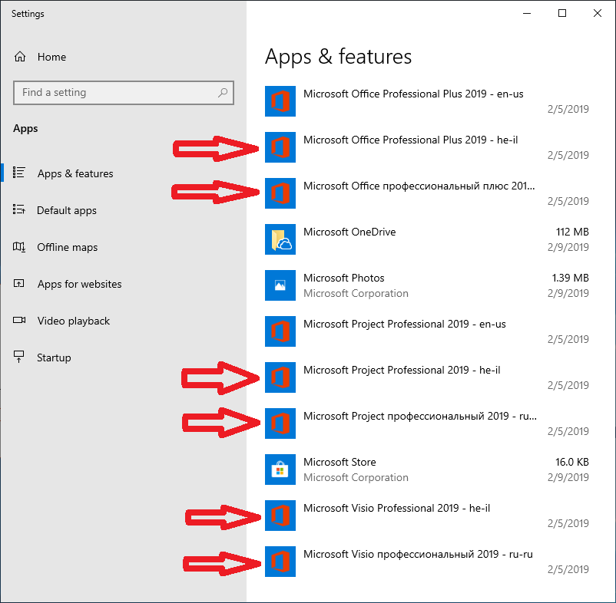Click the Project профессиональный 2019 icon
The image size is (616, 603).
280,423
